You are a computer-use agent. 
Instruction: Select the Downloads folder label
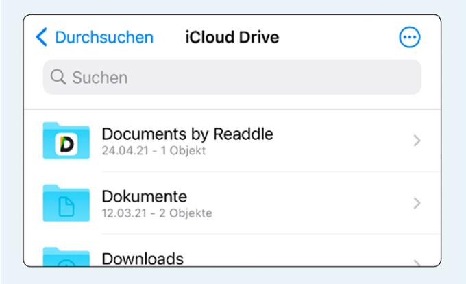(x=143, y=259)
